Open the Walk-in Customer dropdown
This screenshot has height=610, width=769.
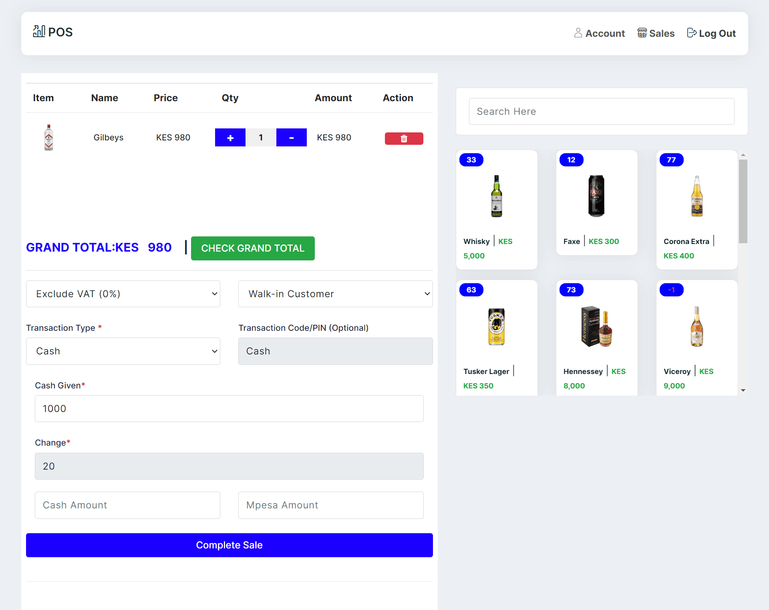point(335,294)
